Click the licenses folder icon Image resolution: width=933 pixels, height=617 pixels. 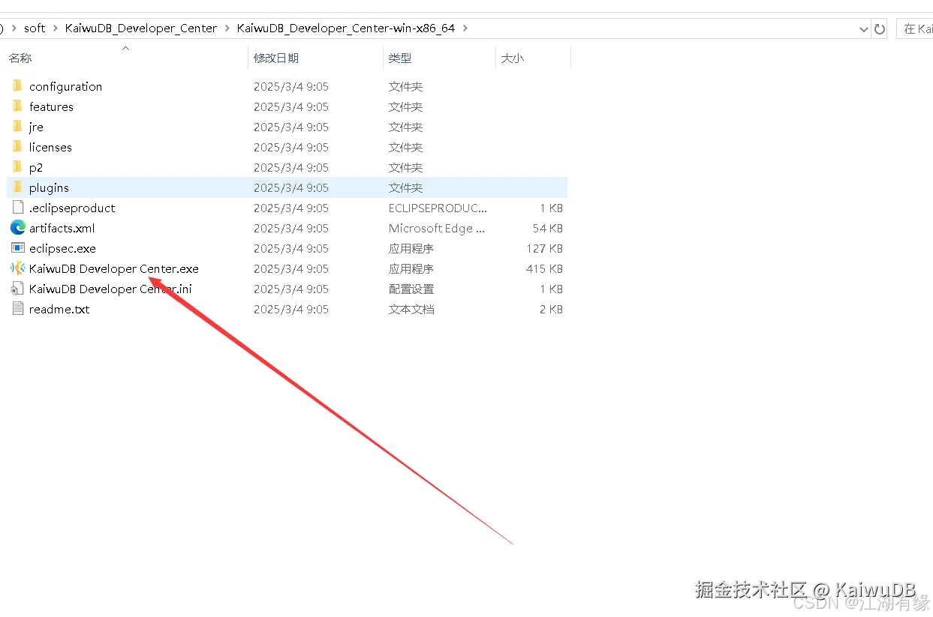pos(18,147)
